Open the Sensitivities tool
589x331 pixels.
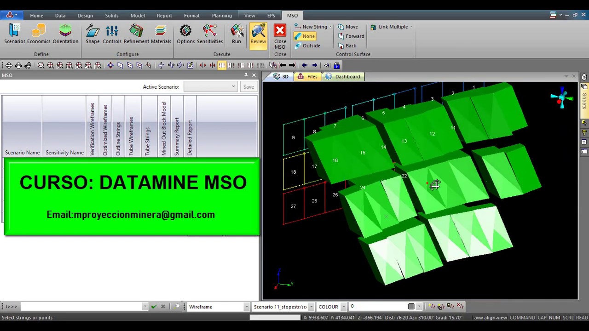pos(210,34)
